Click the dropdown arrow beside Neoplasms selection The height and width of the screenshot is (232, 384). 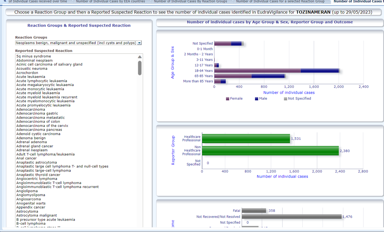pos(140,43)
